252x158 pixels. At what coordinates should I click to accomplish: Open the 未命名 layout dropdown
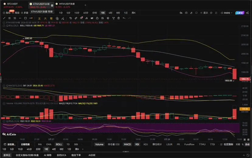pyautogui.click(x=226, y=13)
